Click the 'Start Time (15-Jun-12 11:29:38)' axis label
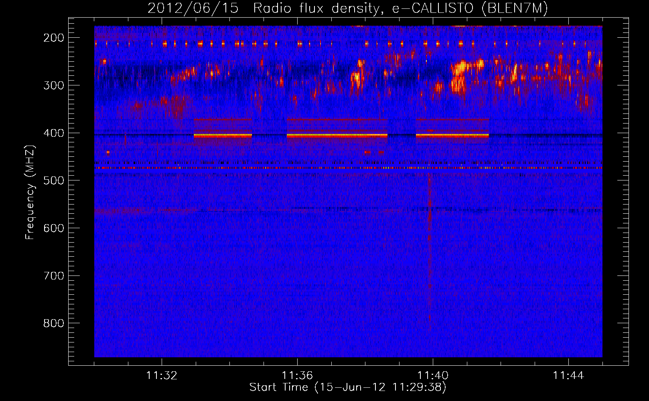649x401 pixels. (348, 387)
